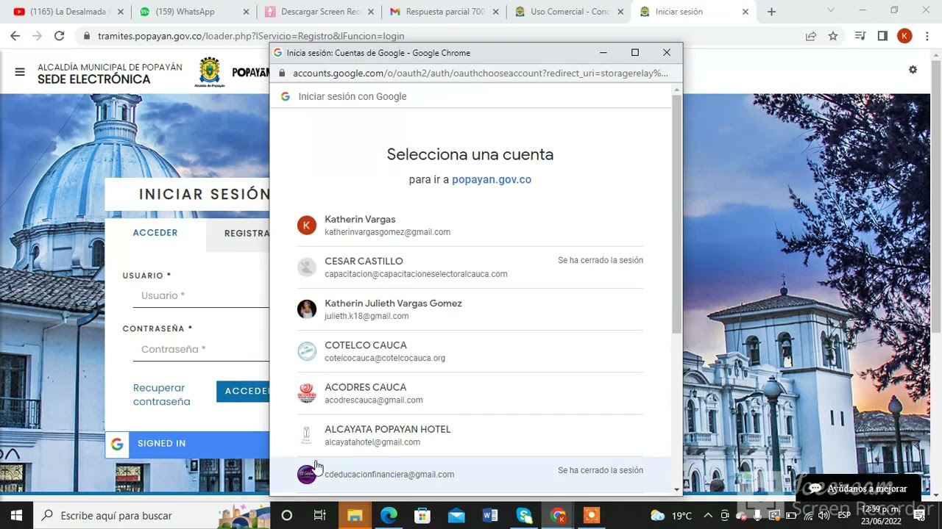This screenshot has height=529, width=942.
Task: Click the Usuario input field
Action: coord(201,296)
